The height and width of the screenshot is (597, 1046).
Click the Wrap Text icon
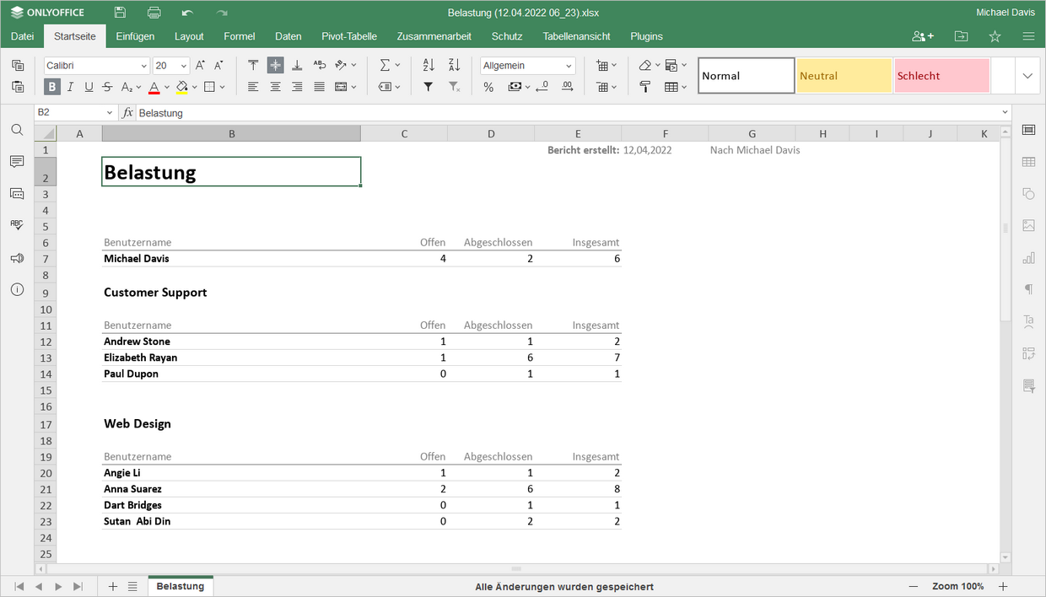pyautogui.click(x=319, y=65)
